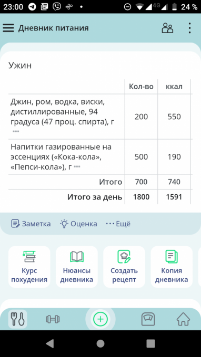Go to the home house icon
Image resolution: width=201 pixels, height=357 pixels.
click(183, 319)
